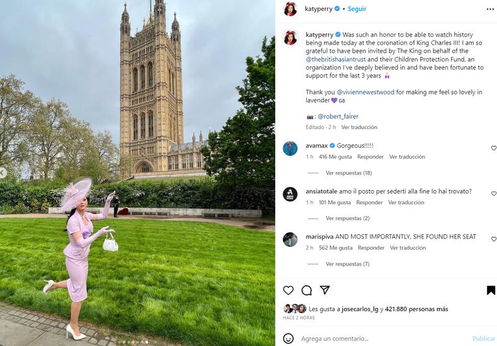Click Ver traducción under the caption

(359, 127)
